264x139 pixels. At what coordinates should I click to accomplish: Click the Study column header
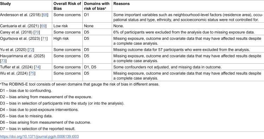pyautogui.click(x=5, y=4)
